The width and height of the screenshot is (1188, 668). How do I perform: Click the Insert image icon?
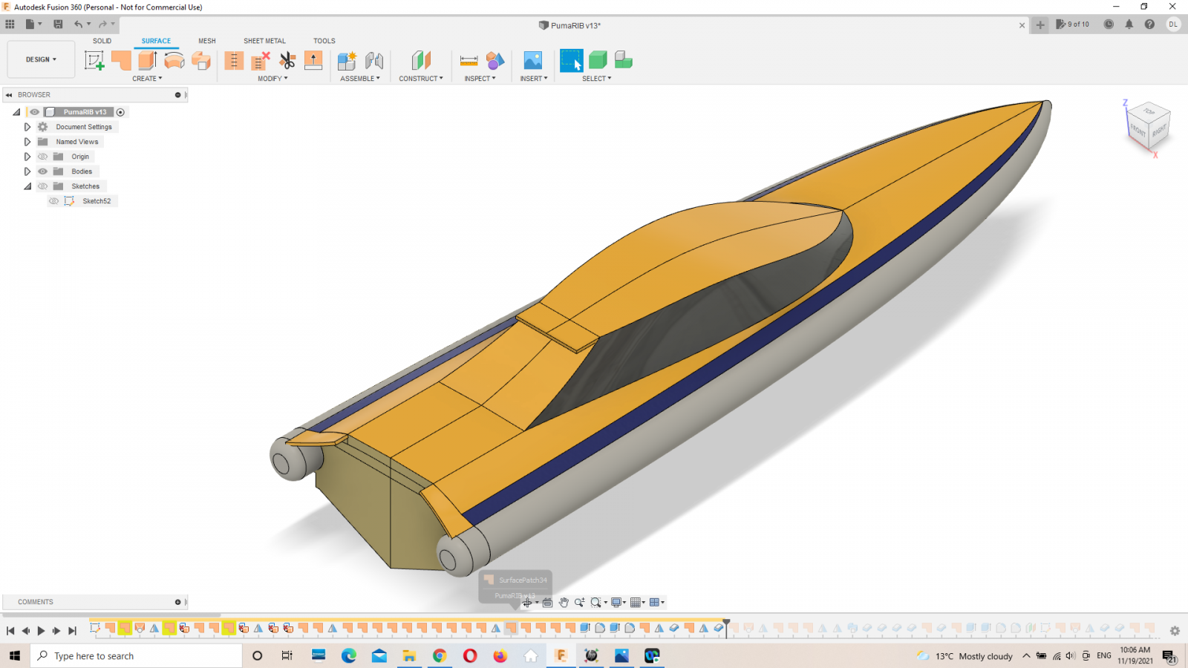coord(533,60)
